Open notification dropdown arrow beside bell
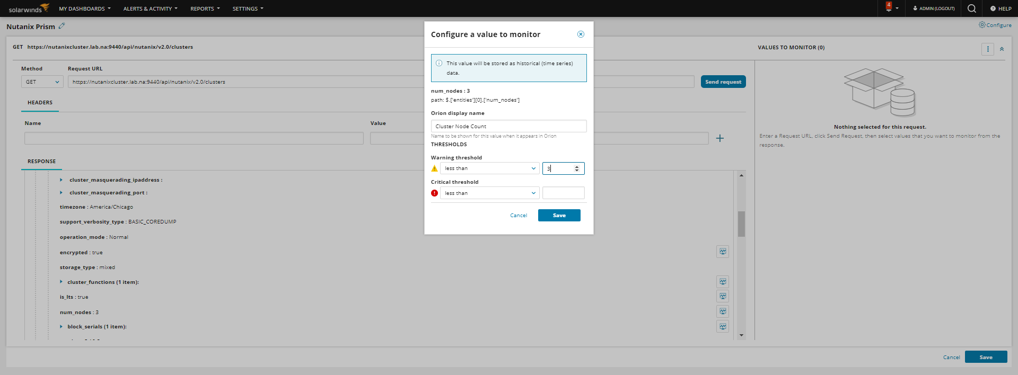1018x375 pixels. [x=897, y=8]
